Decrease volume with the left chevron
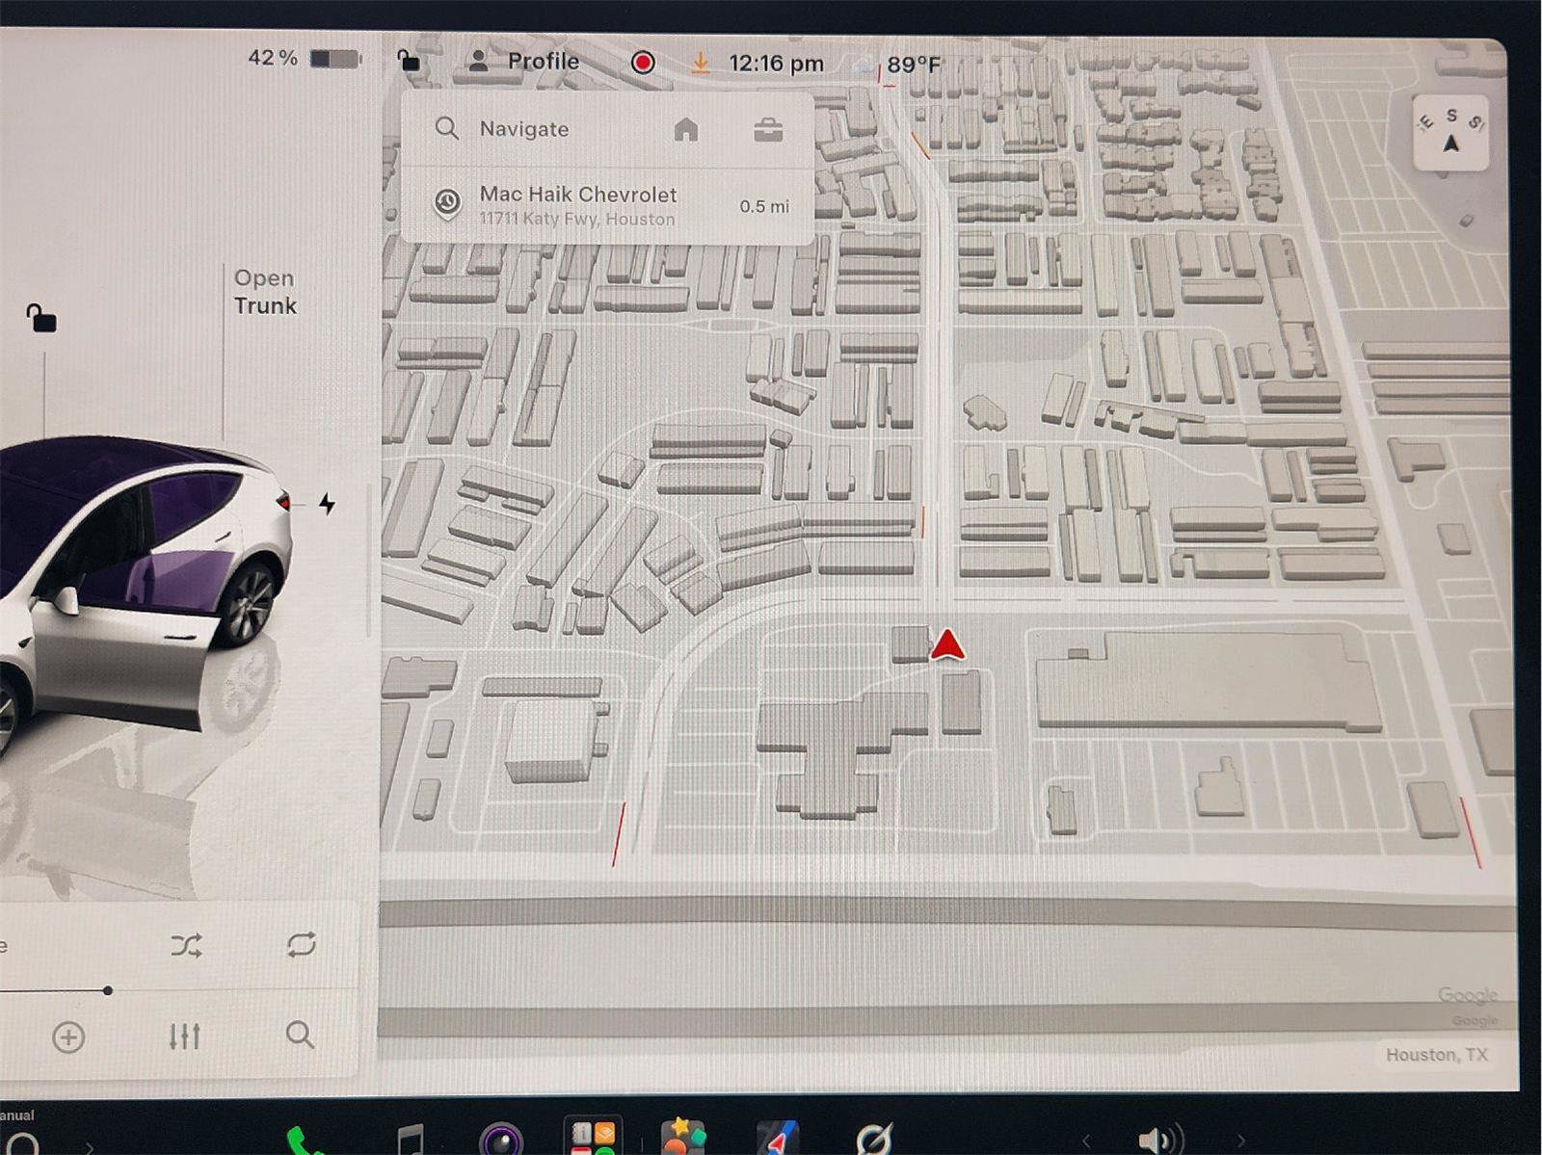1542x1155 pixels. 1087,1142
